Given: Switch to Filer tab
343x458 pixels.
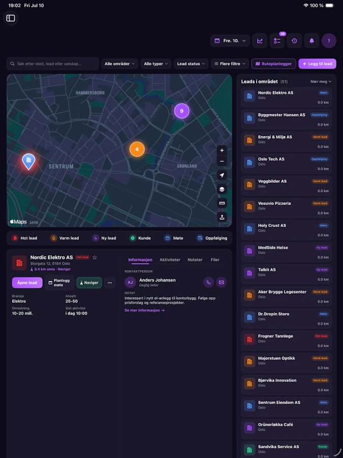Looking at the screenshot, I should [x=215, y=260].
